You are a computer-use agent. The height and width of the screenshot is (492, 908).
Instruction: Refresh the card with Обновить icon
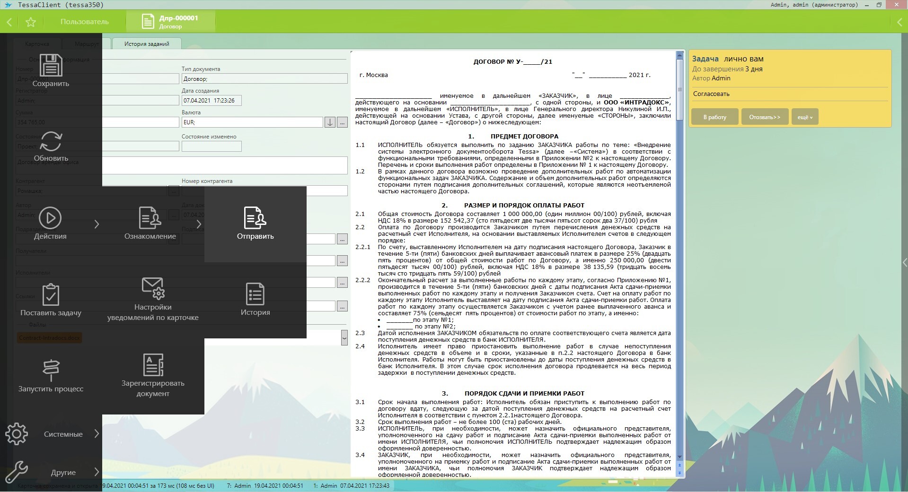tap(51, 141)
